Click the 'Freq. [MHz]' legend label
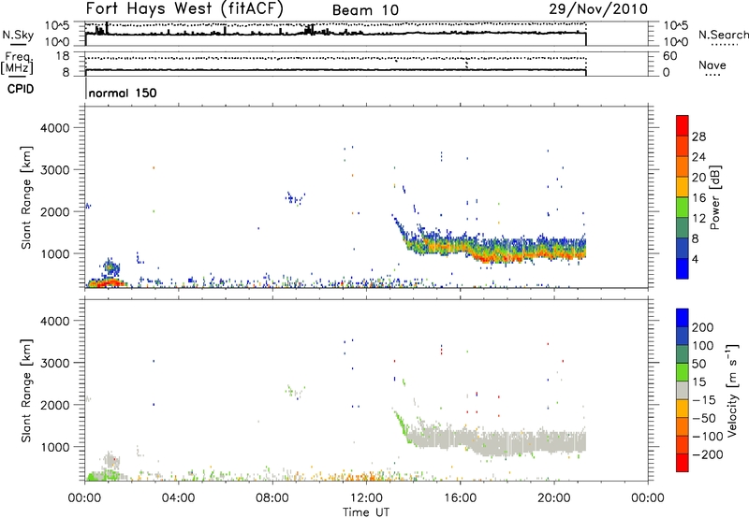The image size is (749, 518). pyautogui.click(x=18, y=64)
